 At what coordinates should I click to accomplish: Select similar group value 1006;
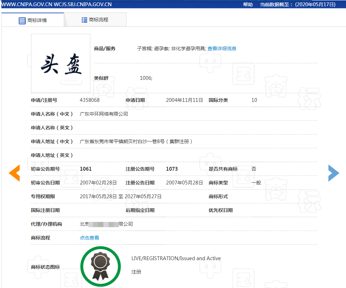coord(146,78)
